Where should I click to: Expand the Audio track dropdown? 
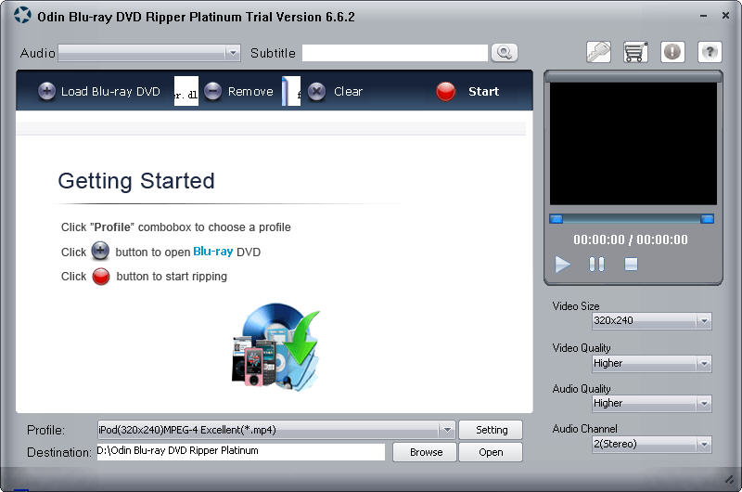(x=233, y=53)
